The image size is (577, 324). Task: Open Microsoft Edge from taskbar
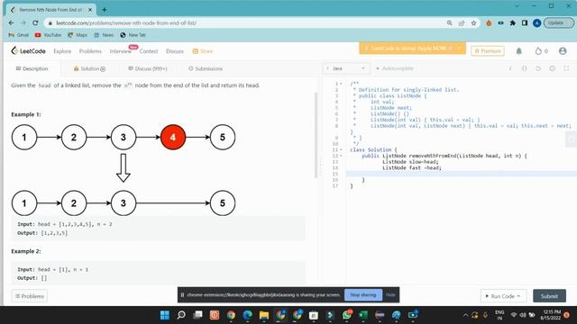[x=247, y=315]
